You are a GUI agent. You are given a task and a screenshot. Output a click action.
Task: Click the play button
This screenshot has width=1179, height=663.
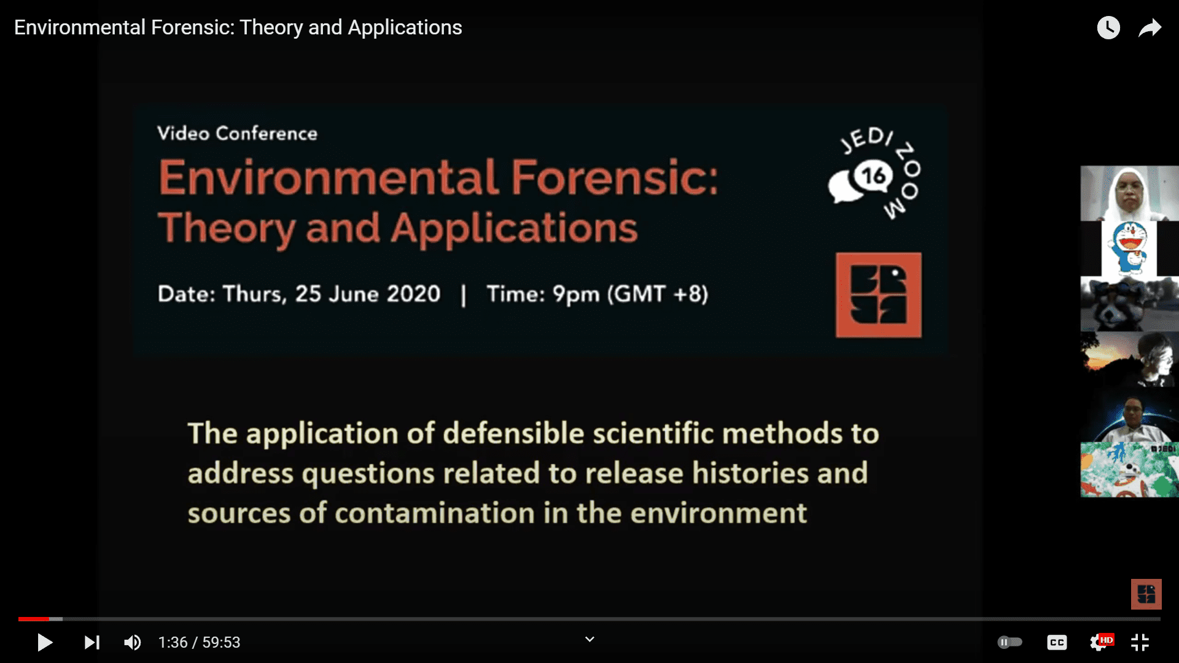tap(45, 642)
